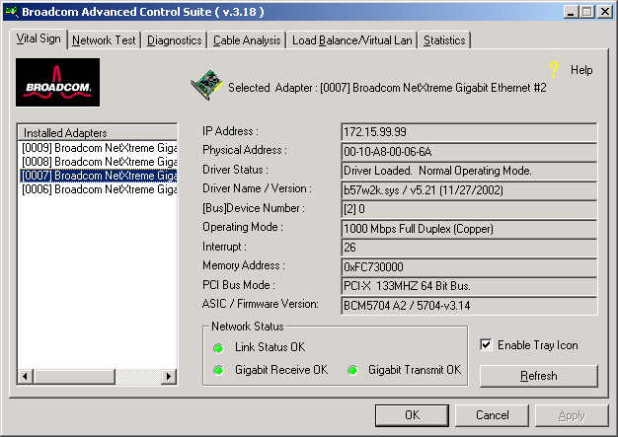
Task: Open the Network Test tab
Action: pyautogui.click(x=105, y=40)
